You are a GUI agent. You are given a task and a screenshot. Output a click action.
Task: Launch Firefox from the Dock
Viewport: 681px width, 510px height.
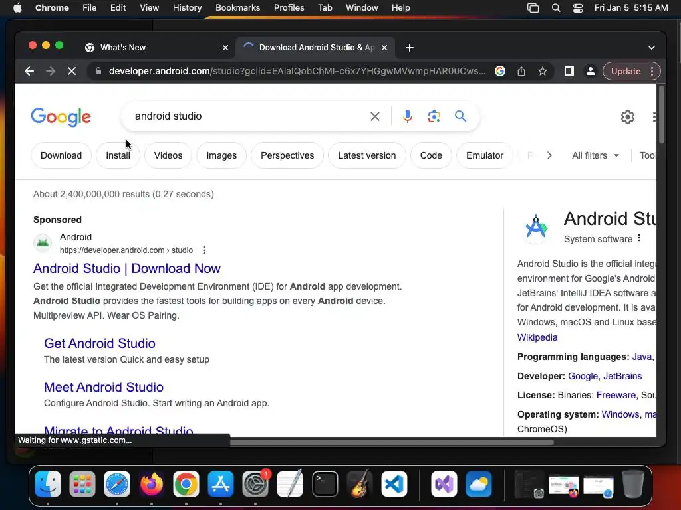[151, 484]
